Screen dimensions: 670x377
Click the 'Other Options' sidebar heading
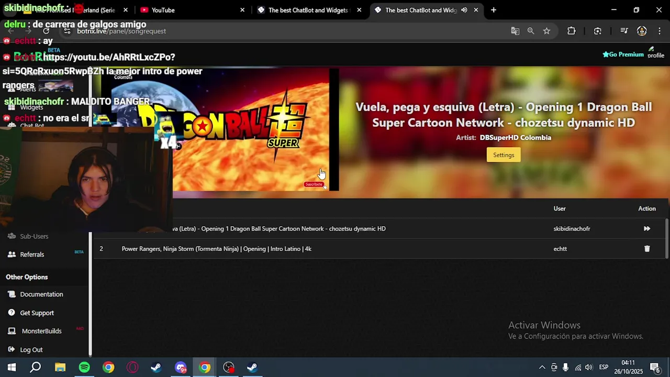click(x=27, y=277)
